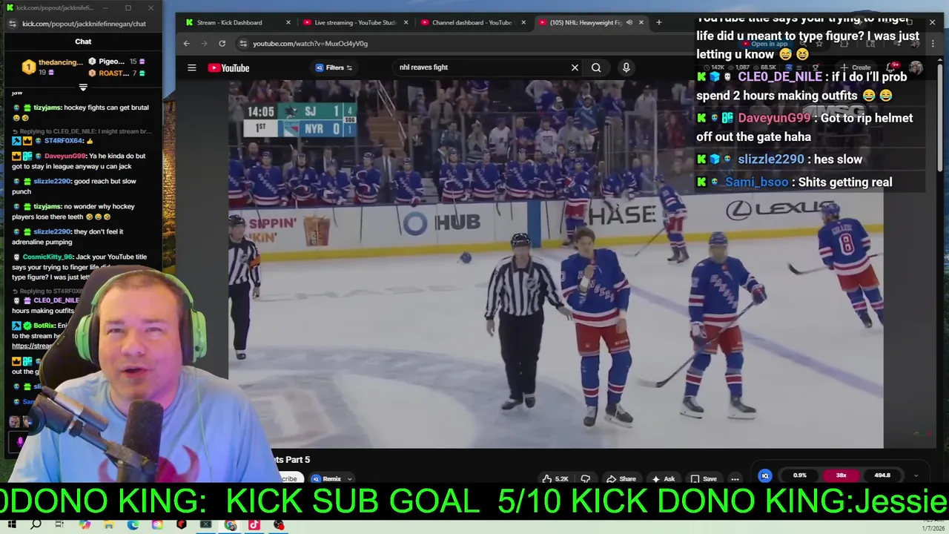Open CosmicKitty_96 username in Kick chat

click(x=47, y=257)
